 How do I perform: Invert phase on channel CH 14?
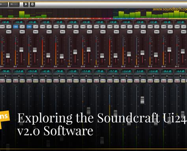[x=143, y=27]
